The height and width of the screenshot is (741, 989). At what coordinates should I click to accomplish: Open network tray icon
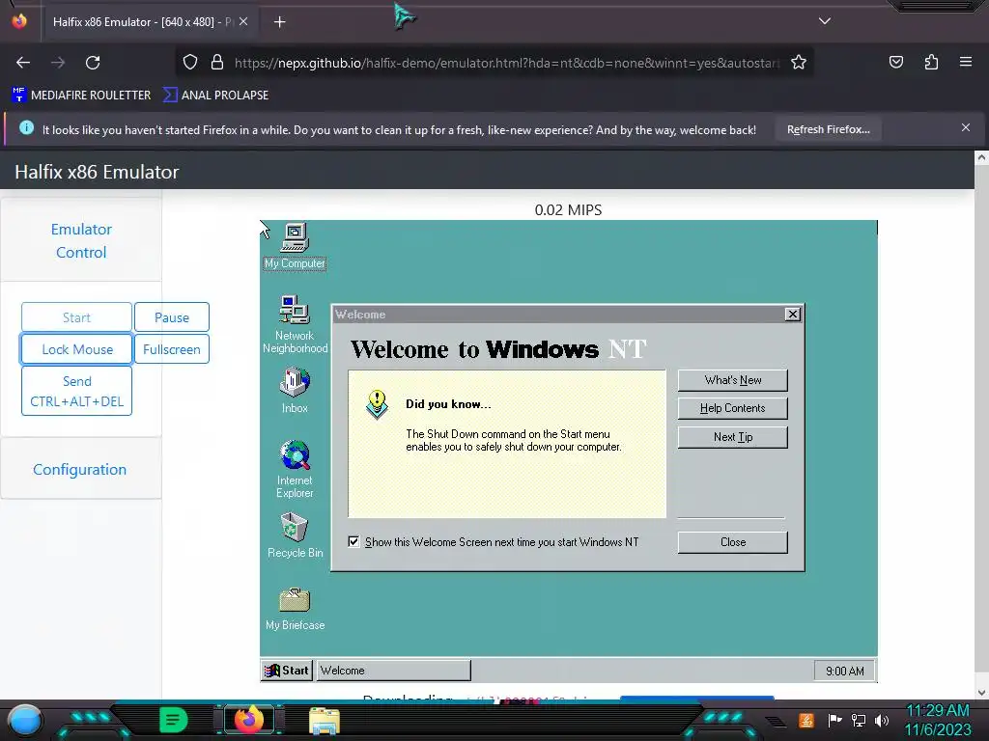858,720
